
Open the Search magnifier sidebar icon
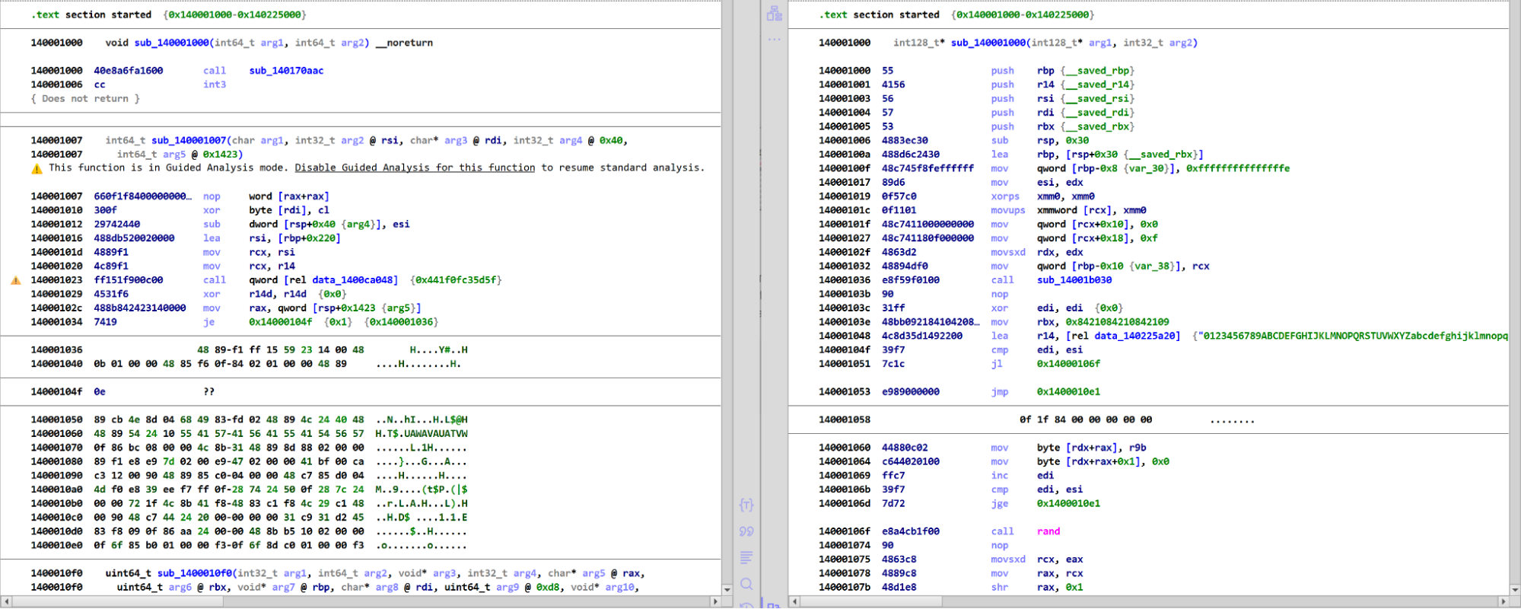746,584
